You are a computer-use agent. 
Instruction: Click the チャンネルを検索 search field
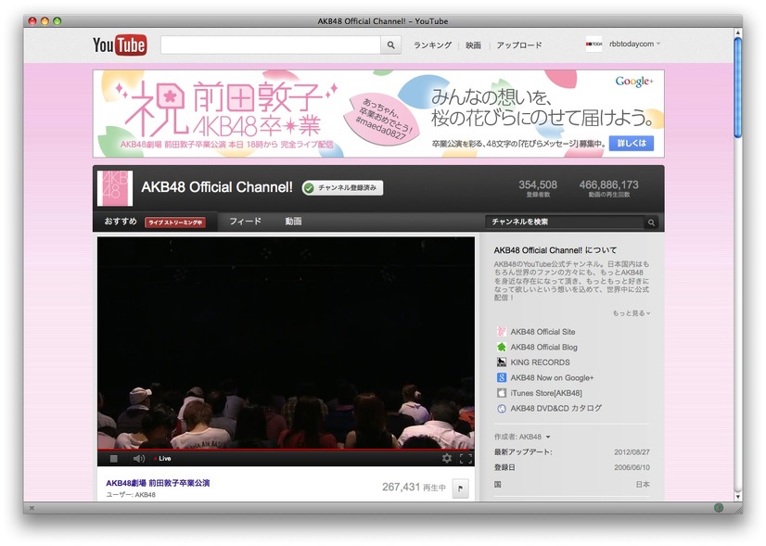coord(566,222)
